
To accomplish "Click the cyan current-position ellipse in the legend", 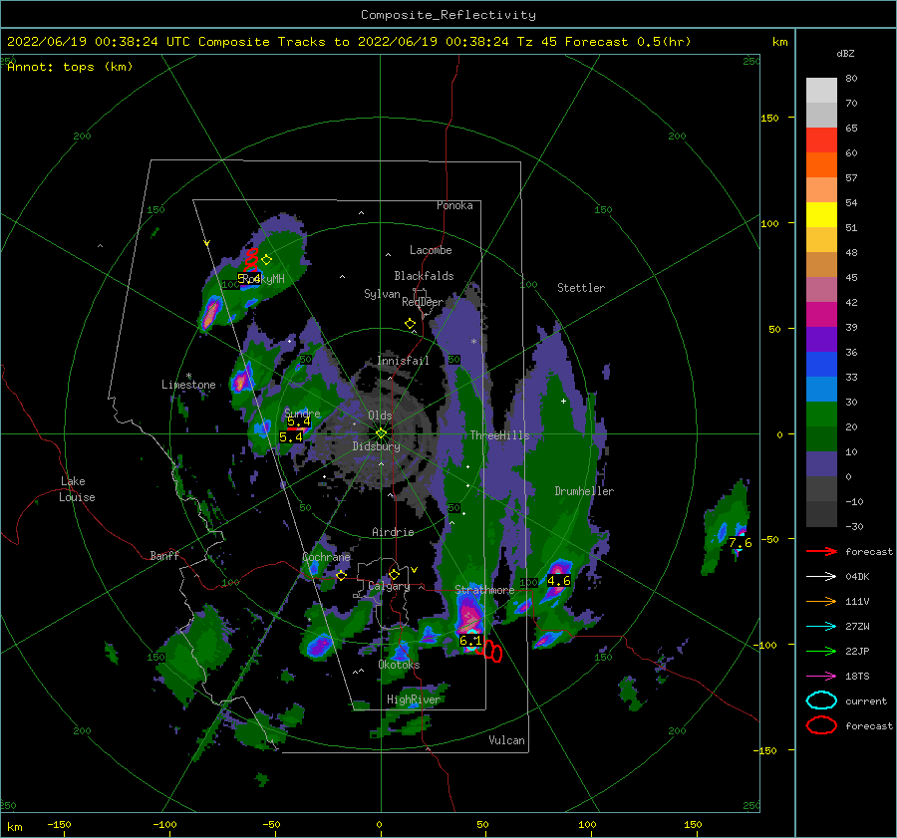I will tap(821, 700).
